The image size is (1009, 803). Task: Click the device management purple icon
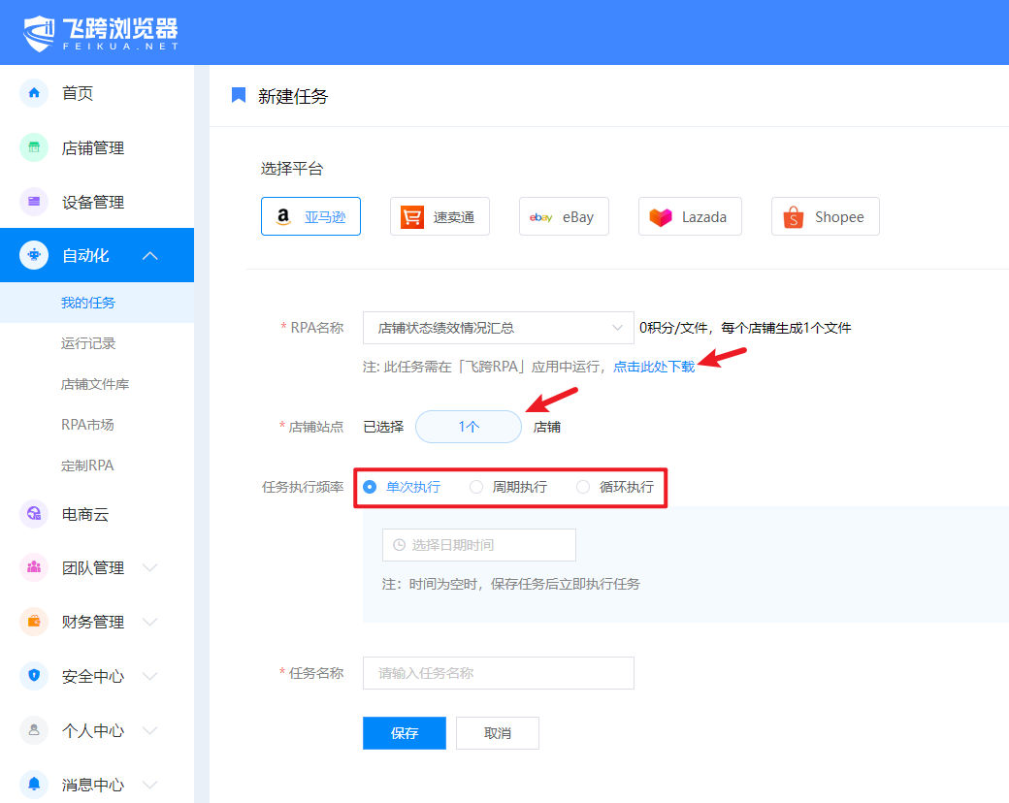[34, 202]
